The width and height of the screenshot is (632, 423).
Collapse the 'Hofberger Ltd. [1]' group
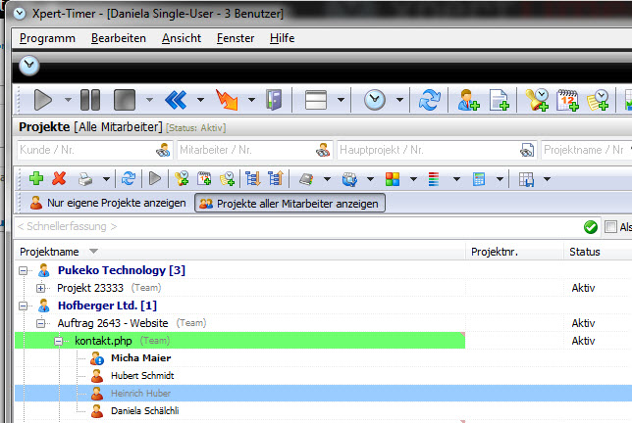[x=23, y=306]
